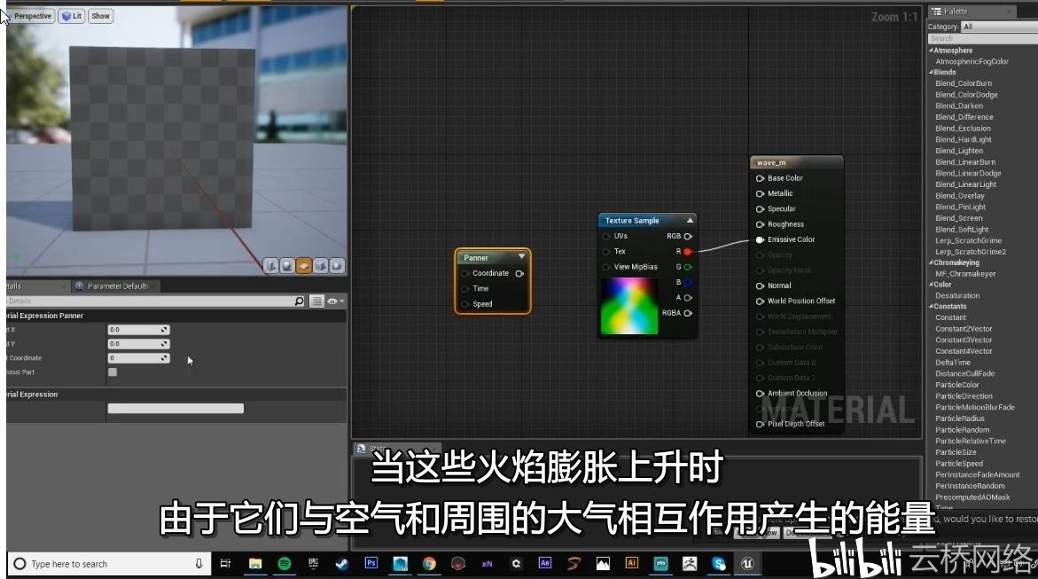Open the Perspective viewport menu

30,16
